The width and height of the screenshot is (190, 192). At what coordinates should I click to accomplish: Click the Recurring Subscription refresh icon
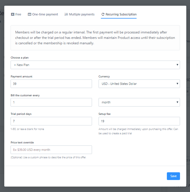pyautogui.click(x=103, y=14)
